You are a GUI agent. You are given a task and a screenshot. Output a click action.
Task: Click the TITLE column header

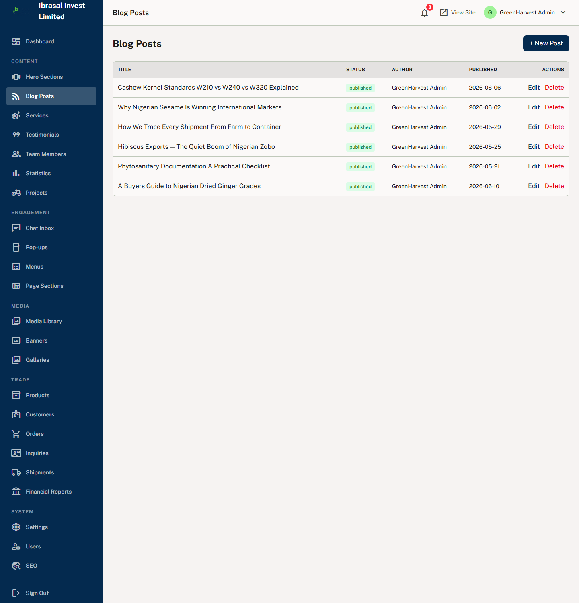125,70
